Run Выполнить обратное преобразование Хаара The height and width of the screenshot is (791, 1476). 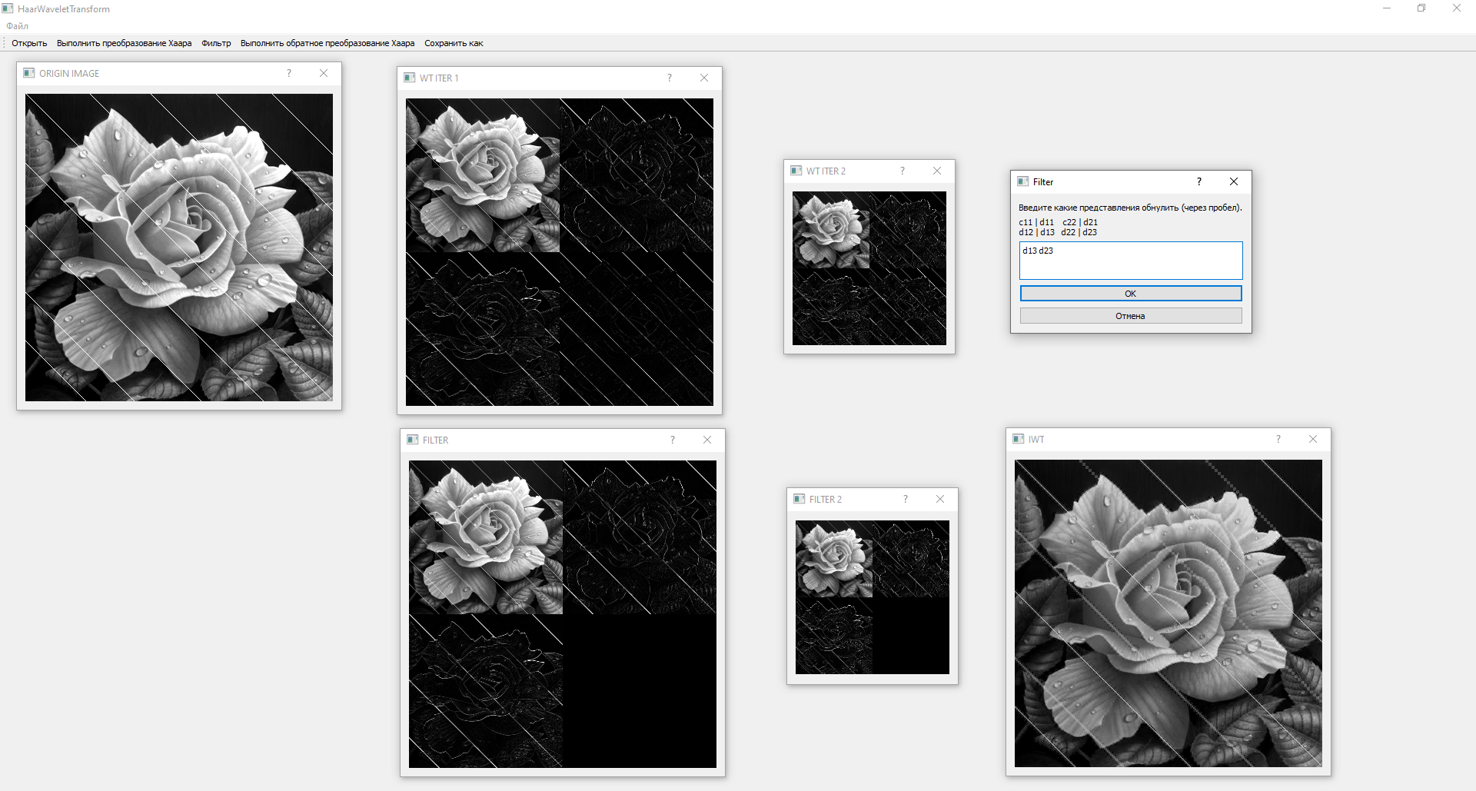[327, 43]
